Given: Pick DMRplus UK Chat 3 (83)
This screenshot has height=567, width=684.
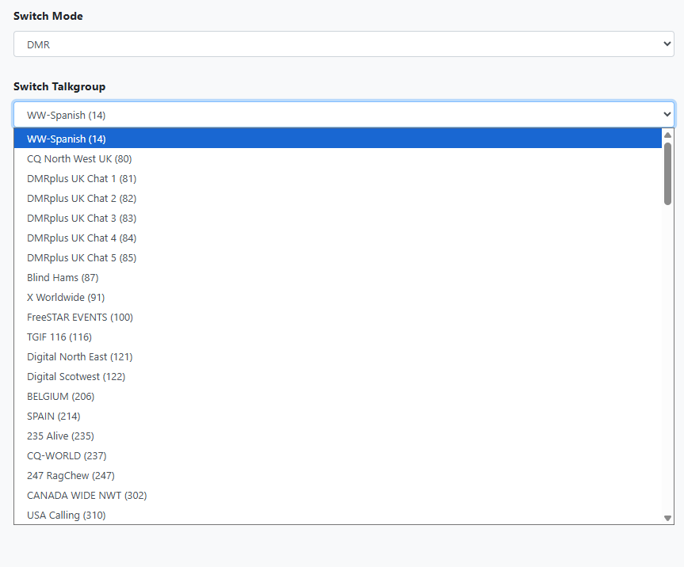Looking at the screenshot, I should 338,218.
